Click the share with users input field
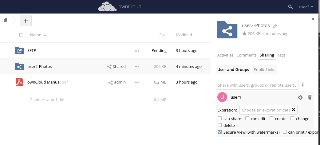 point(257,85)
